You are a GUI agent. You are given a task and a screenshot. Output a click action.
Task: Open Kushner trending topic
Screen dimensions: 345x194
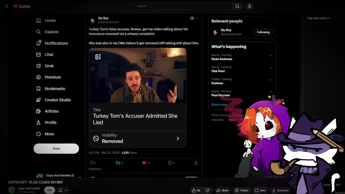pos(217,83)
